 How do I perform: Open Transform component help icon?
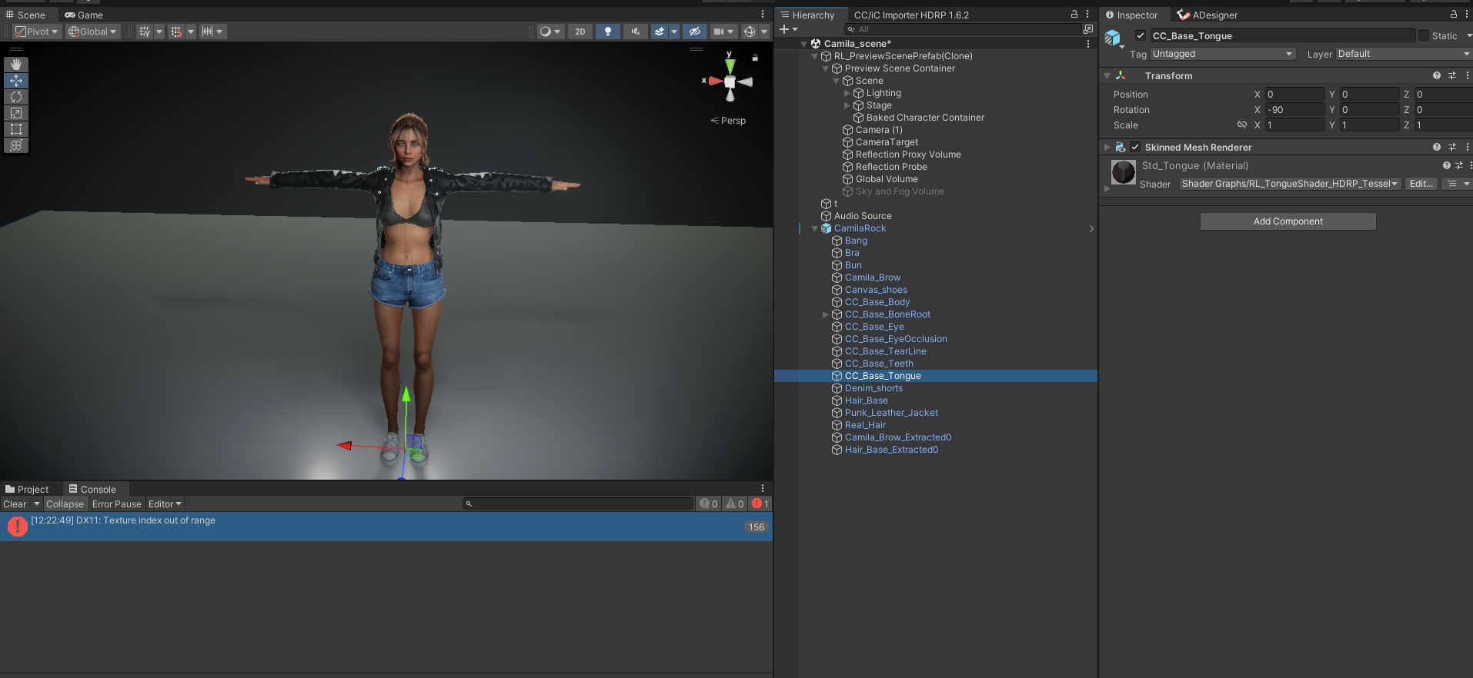point(1437,75)
